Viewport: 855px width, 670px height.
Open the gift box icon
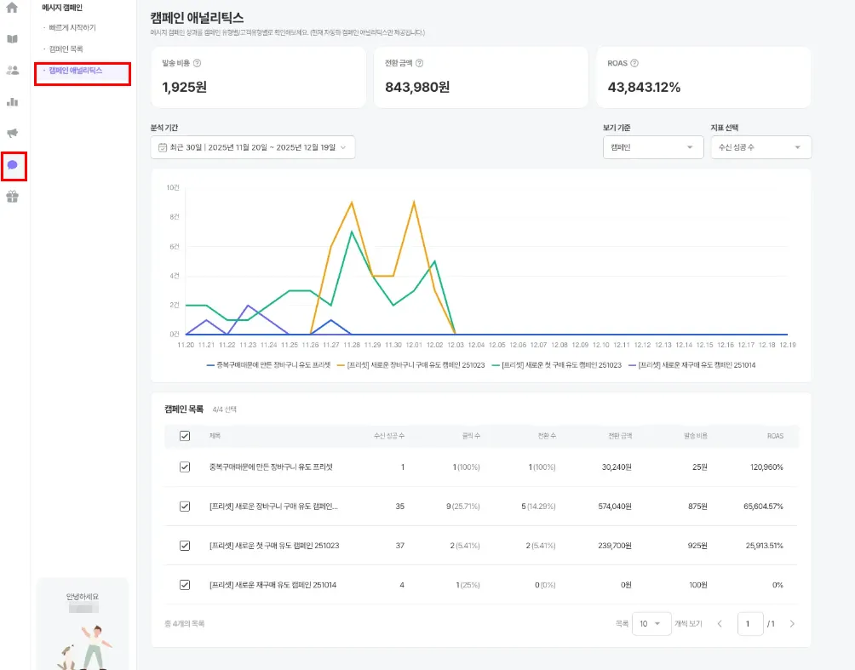(x=12, y=197)
